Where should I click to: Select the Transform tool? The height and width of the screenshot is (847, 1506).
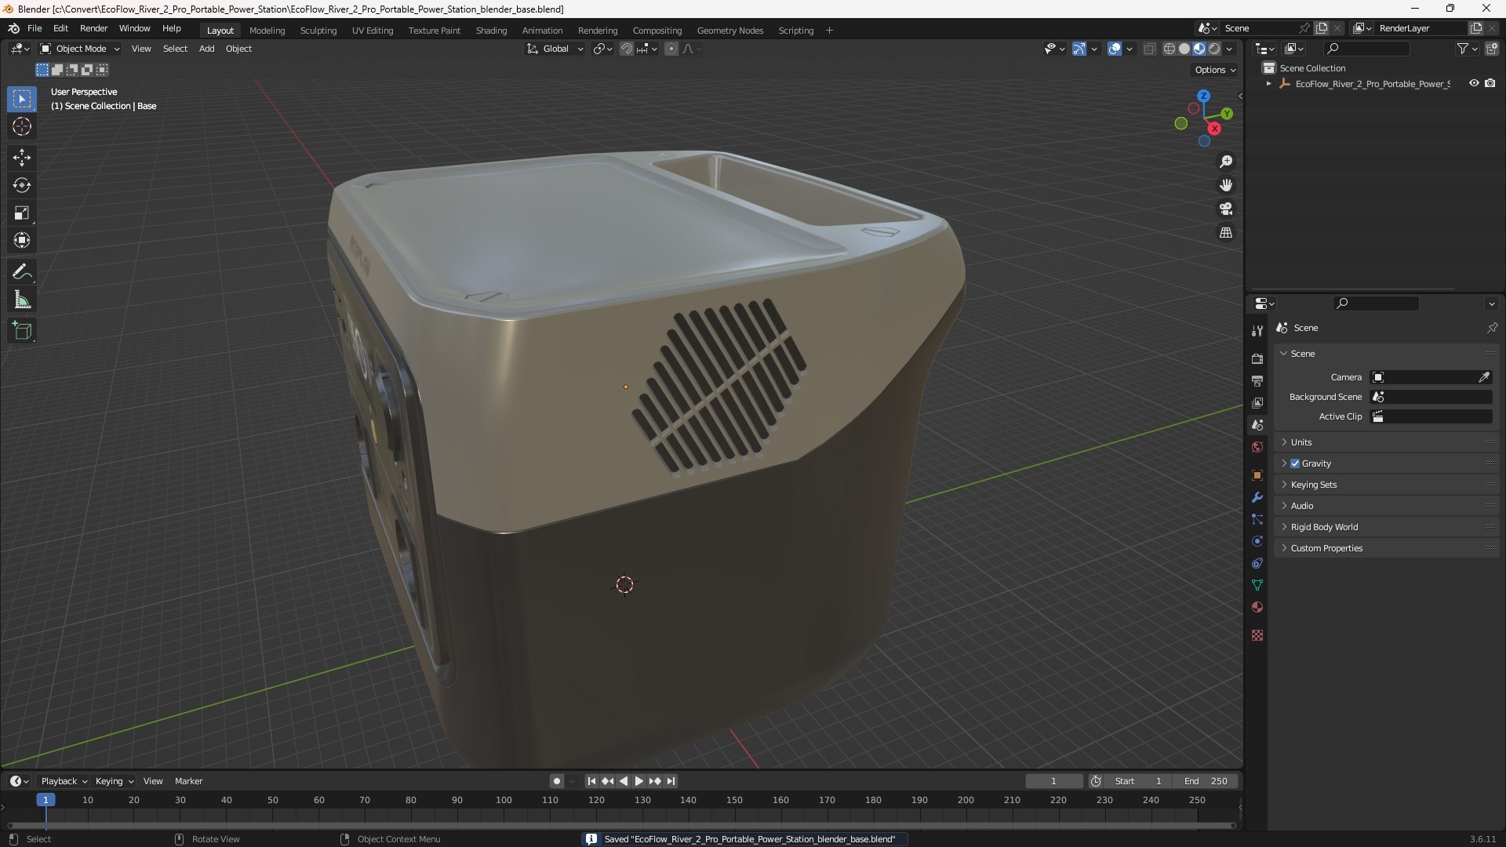point(22,240)
